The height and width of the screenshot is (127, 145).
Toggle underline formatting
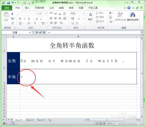pos(29,19)
